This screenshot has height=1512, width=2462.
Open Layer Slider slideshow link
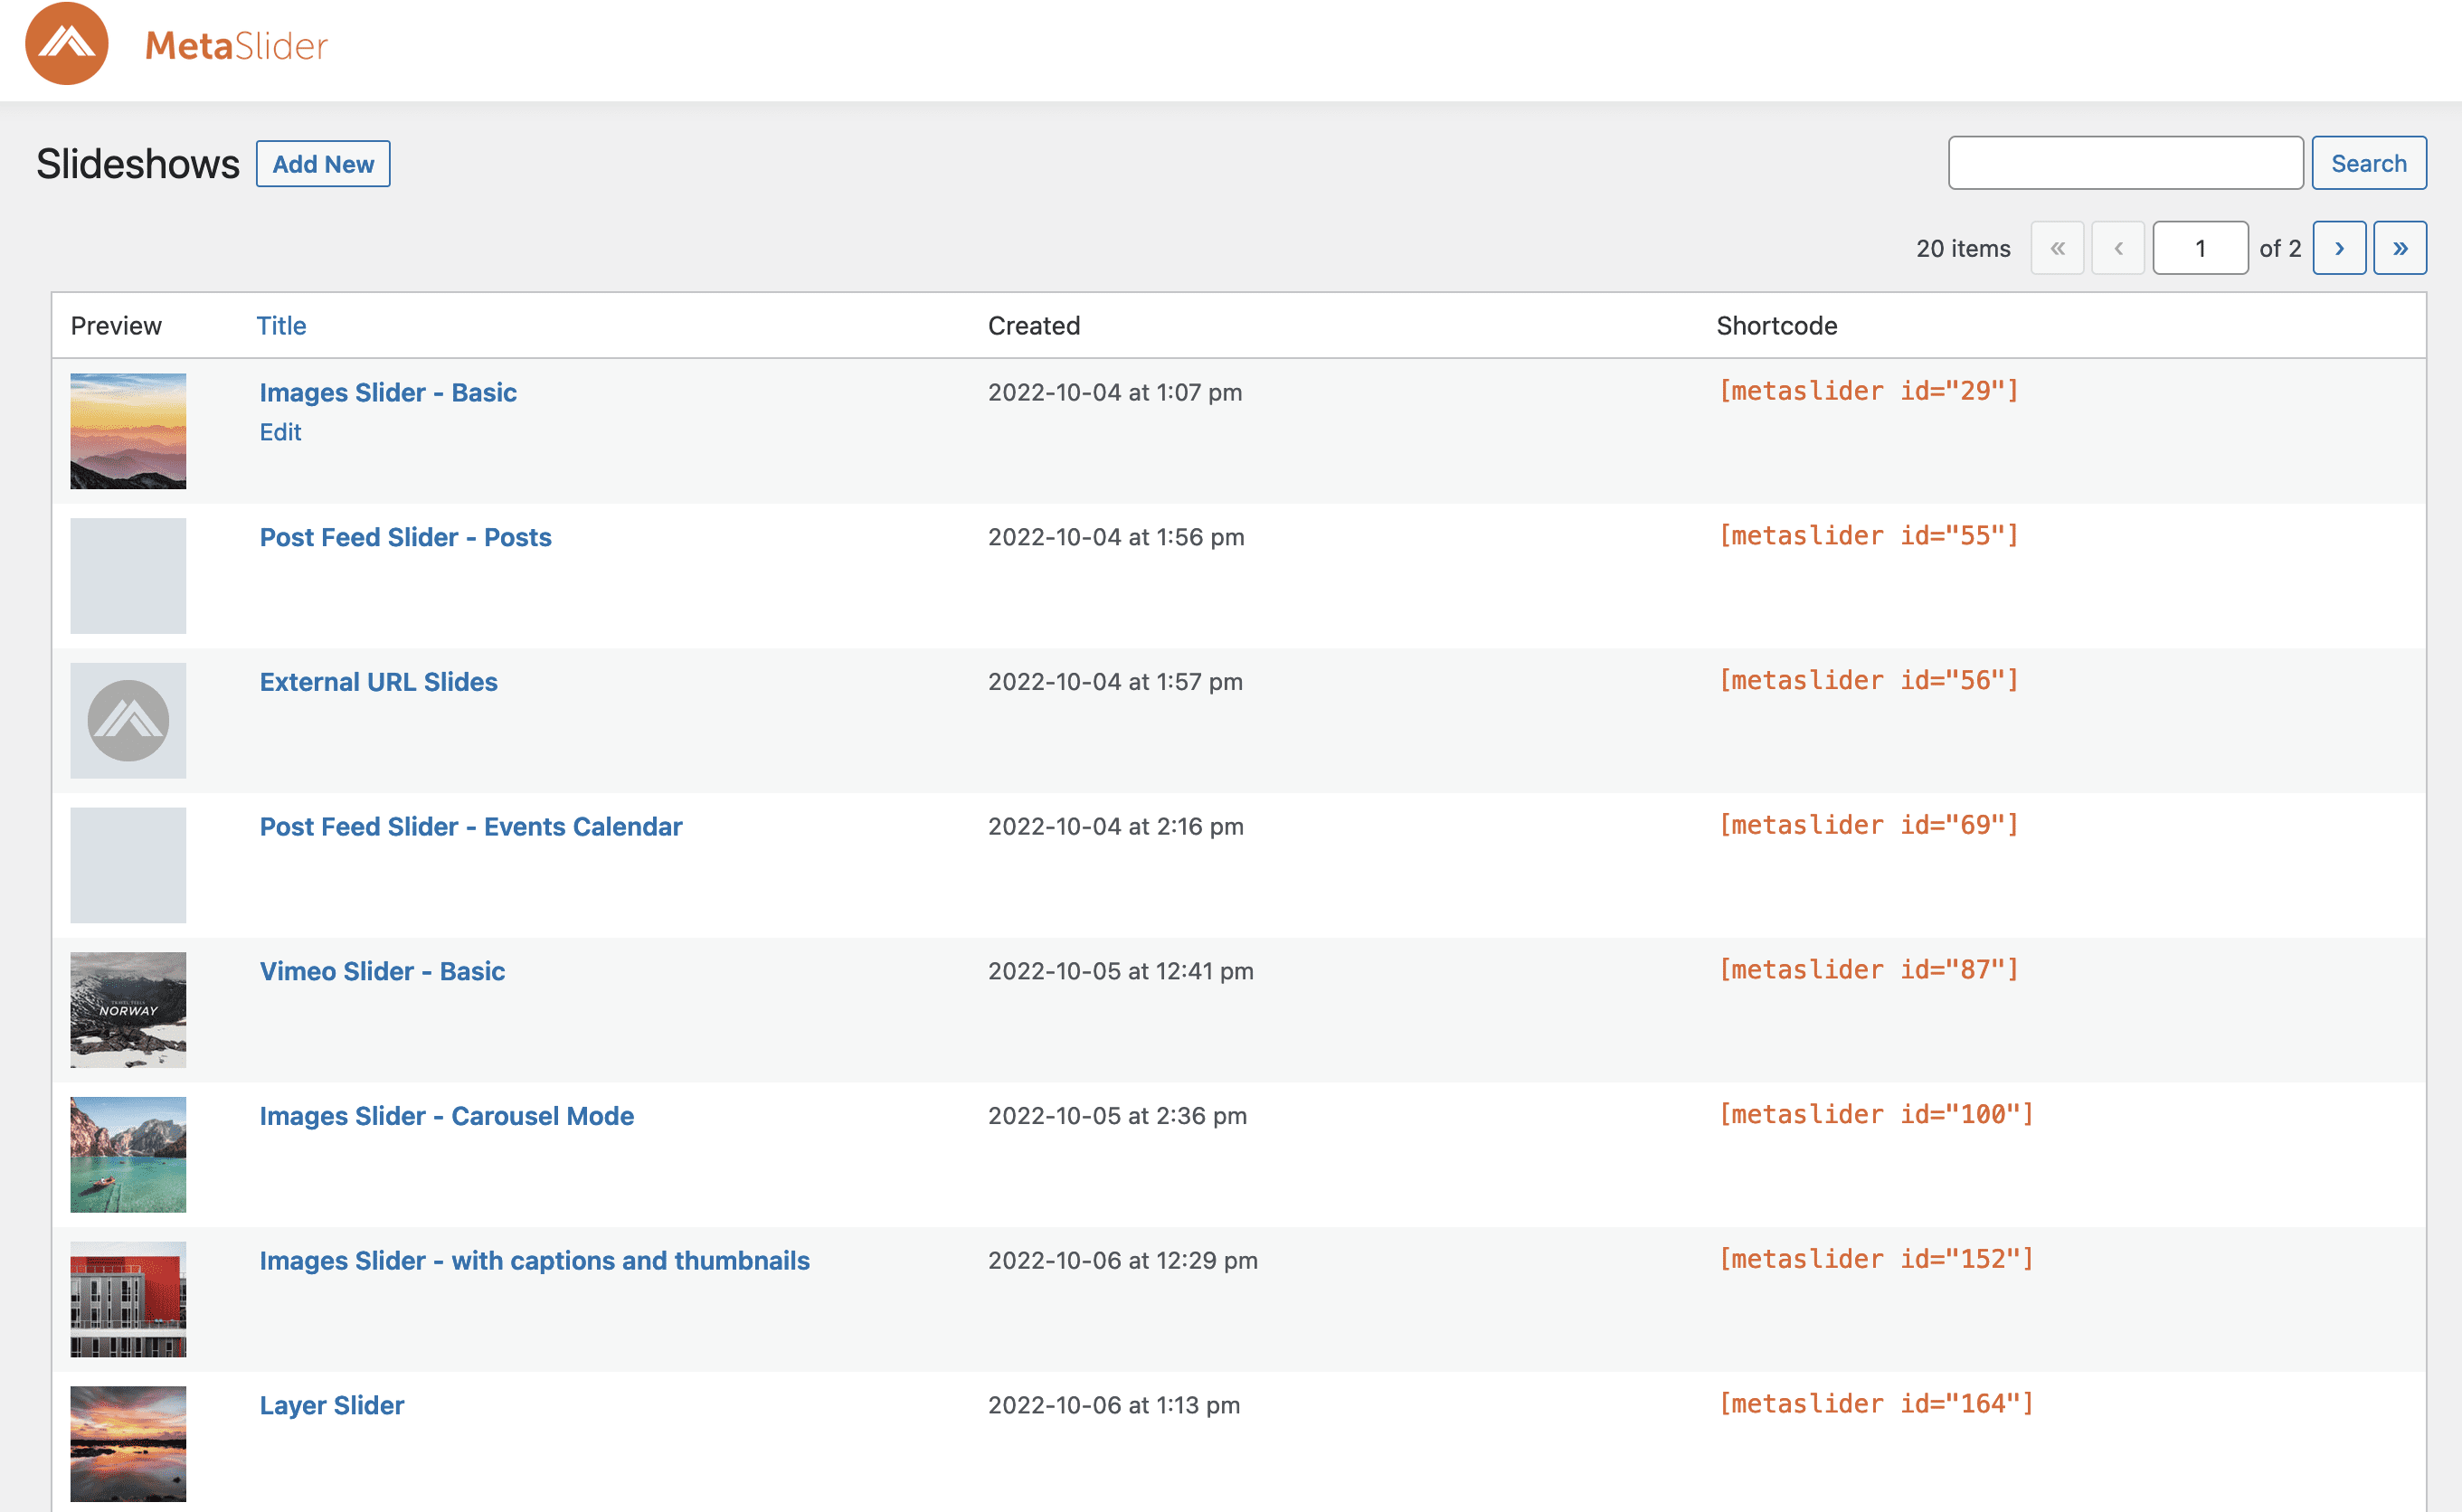coord(332,1405)
